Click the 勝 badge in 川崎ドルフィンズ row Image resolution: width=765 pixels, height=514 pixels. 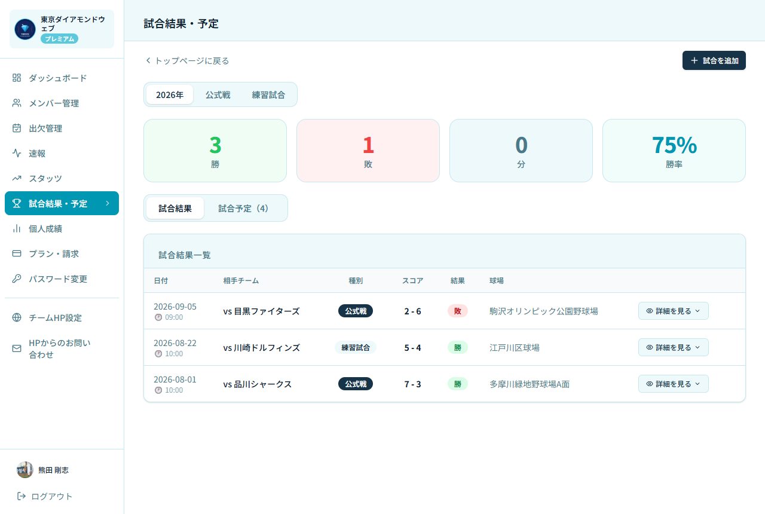coord(458,347)
